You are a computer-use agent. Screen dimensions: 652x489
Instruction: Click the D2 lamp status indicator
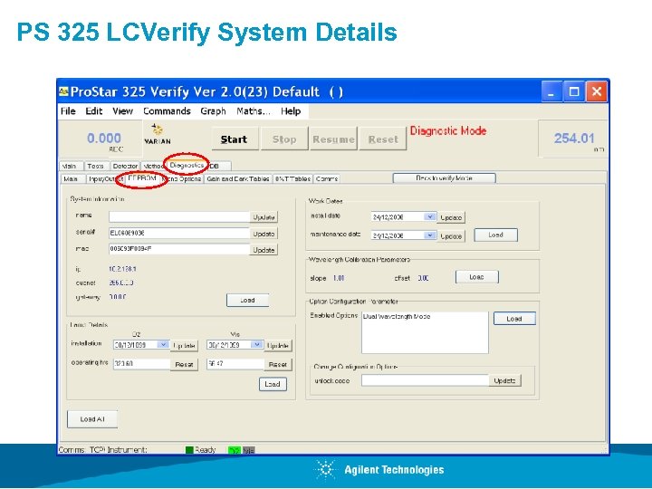pyautogui.click(x=235, y=450)
